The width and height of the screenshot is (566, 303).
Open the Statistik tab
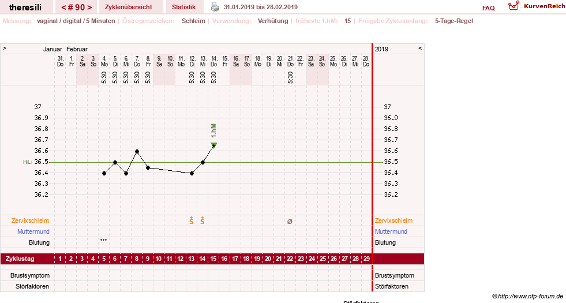[x=183, y=7]
